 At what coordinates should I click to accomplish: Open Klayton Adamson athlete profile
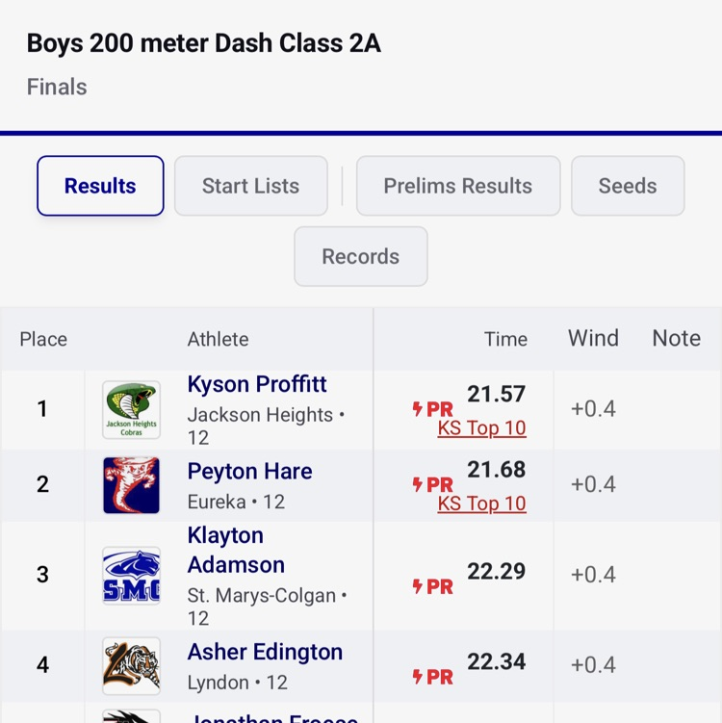pyautogui.click(x=236, y=550)
